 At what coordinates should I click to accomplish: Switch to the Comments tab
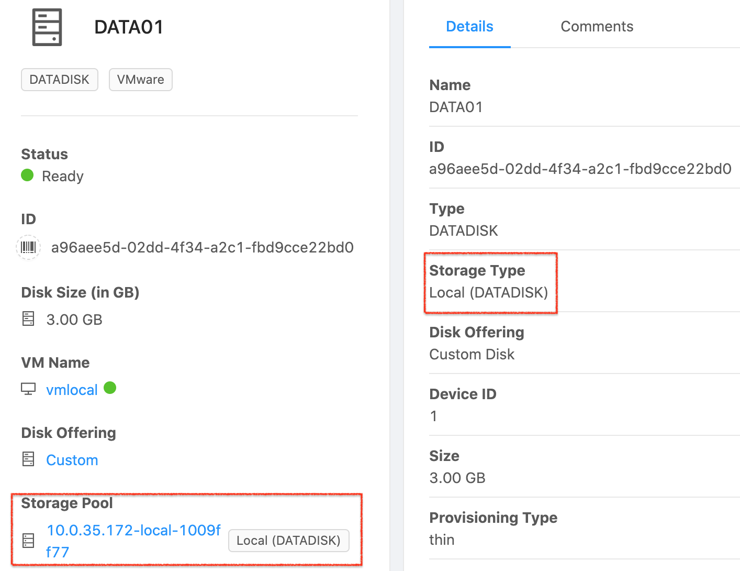pos(597,26)
